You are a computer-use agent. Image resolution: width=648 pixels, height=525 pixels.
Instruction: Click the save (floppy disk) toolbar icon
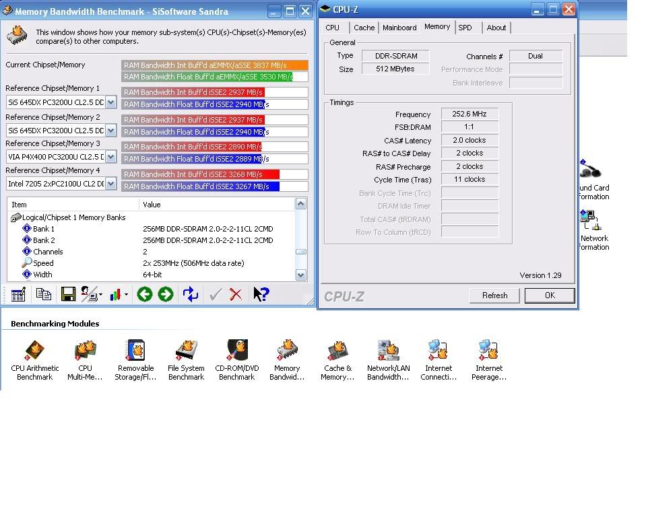67,294
